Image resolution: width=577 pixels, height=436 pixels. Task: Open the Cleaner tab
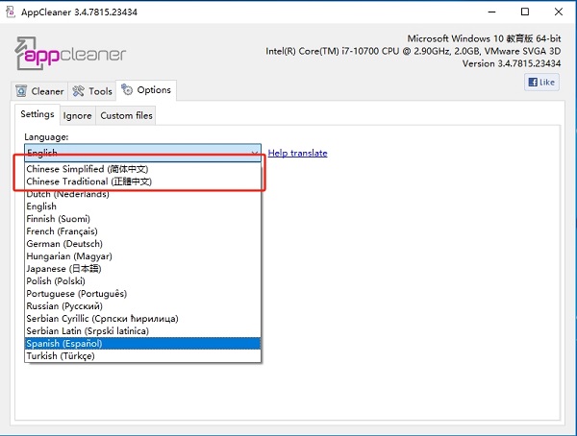coord(39,91)
